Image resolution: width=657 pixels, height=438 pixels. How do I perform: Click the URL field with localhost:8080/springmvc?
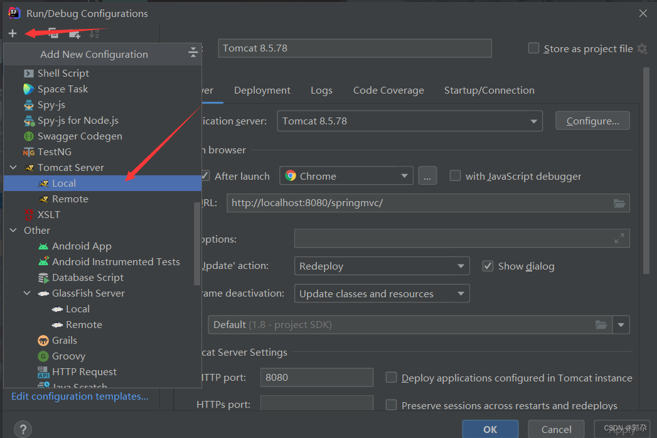click(428, 203)
